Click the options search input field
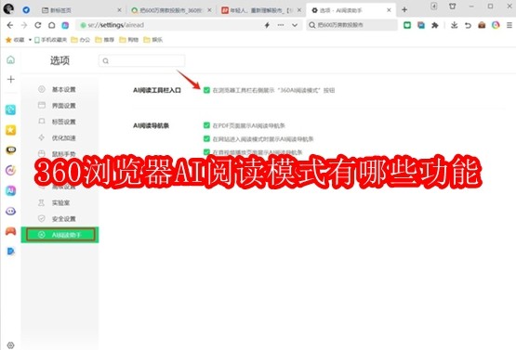 142,60
